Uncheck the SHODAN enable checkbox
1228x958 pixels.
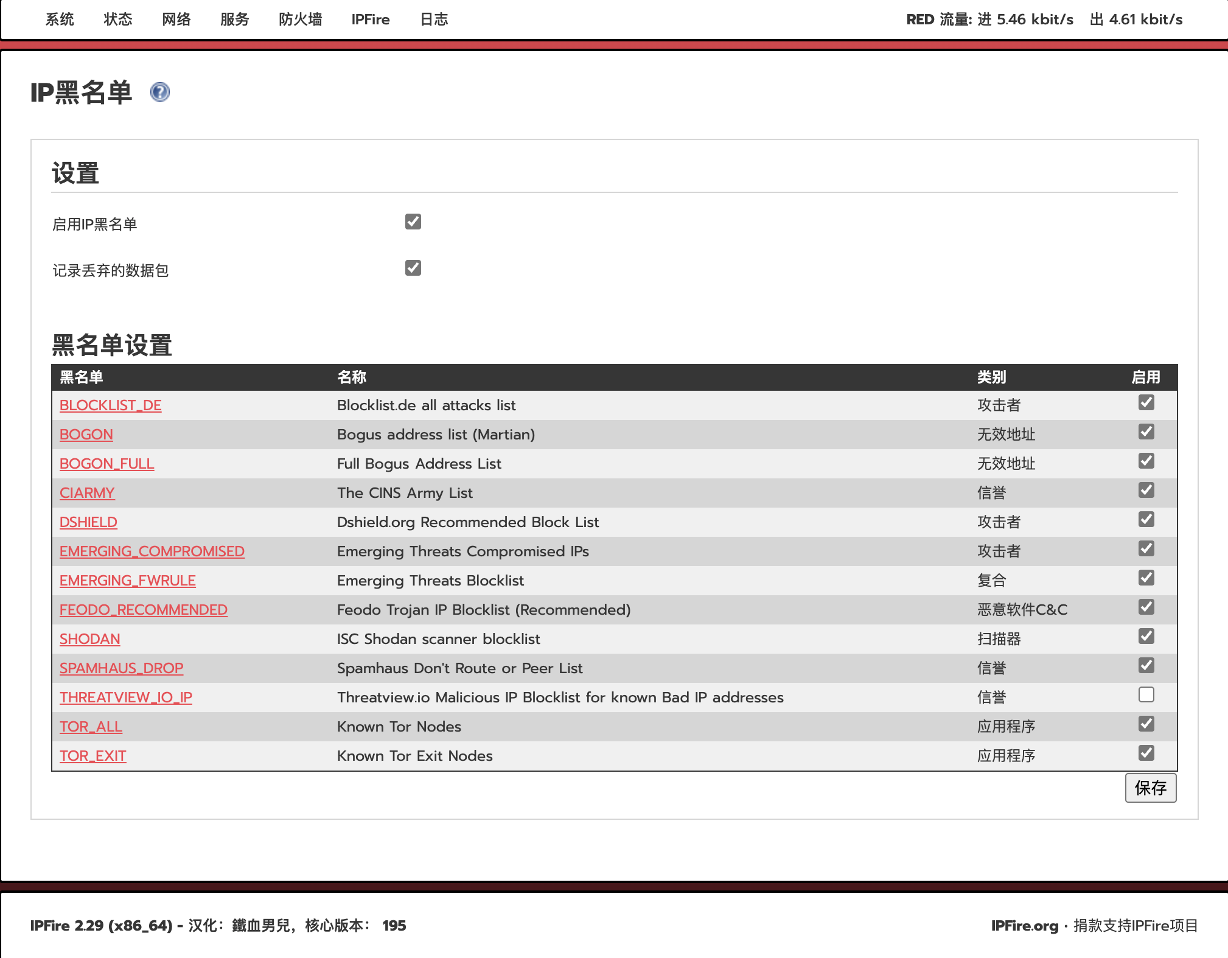tap(1146, 636)
